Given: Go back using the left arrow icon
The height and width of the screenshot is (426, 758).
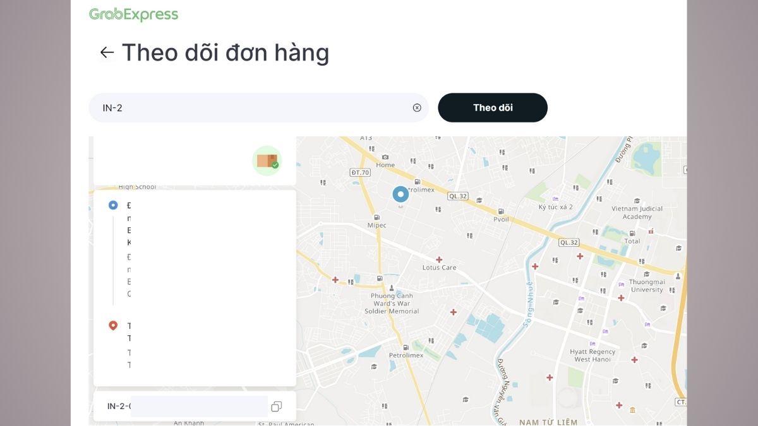Looking at the screenshot, I should coord(107,52).
